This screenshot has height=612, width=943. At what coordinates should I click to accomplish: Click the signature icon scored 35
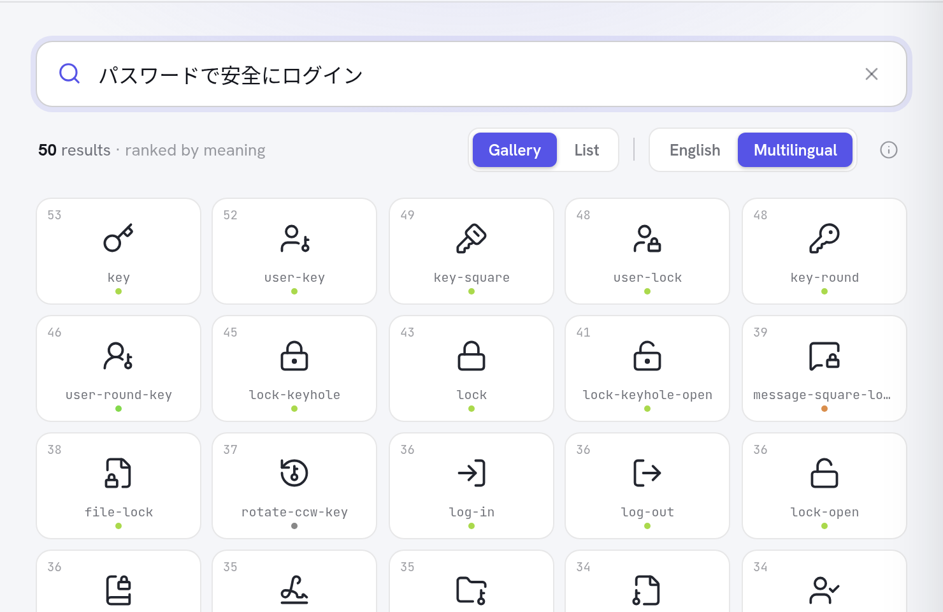[294, 581]
